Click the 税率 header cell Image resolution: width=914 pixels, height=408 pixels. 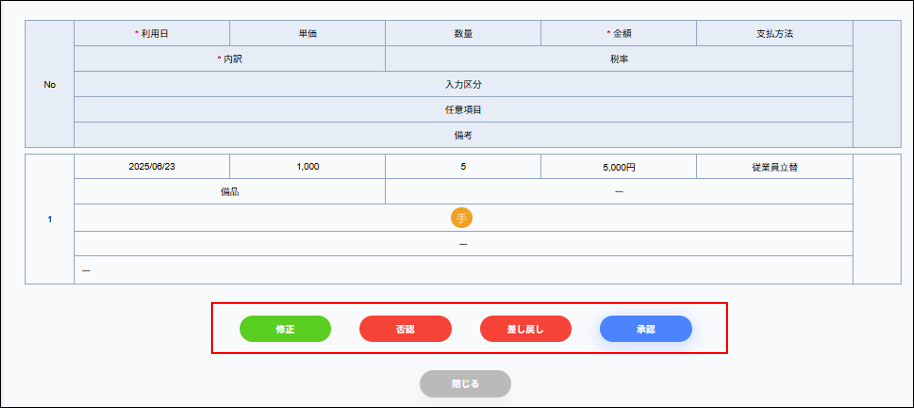(x=619, y=59)
